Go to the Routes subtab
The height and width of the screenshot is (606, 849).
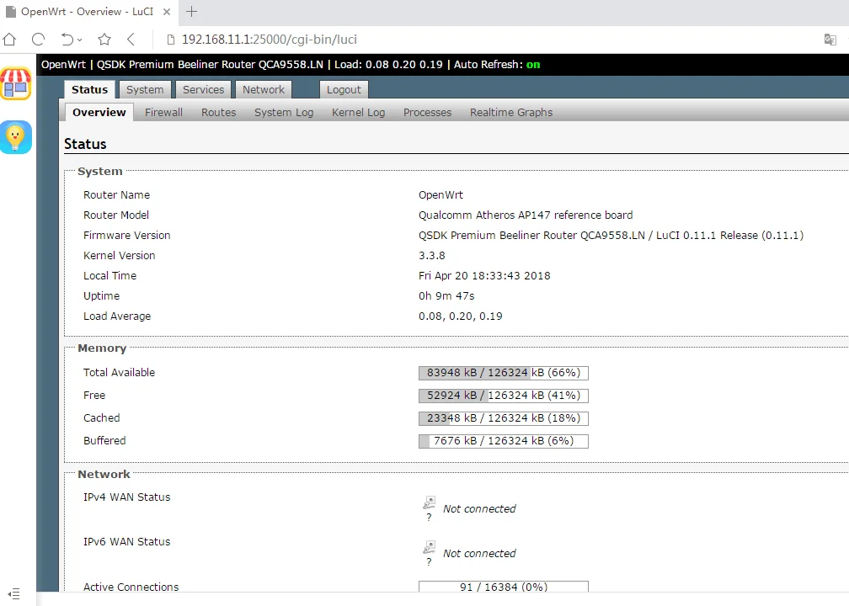(219, 113)
